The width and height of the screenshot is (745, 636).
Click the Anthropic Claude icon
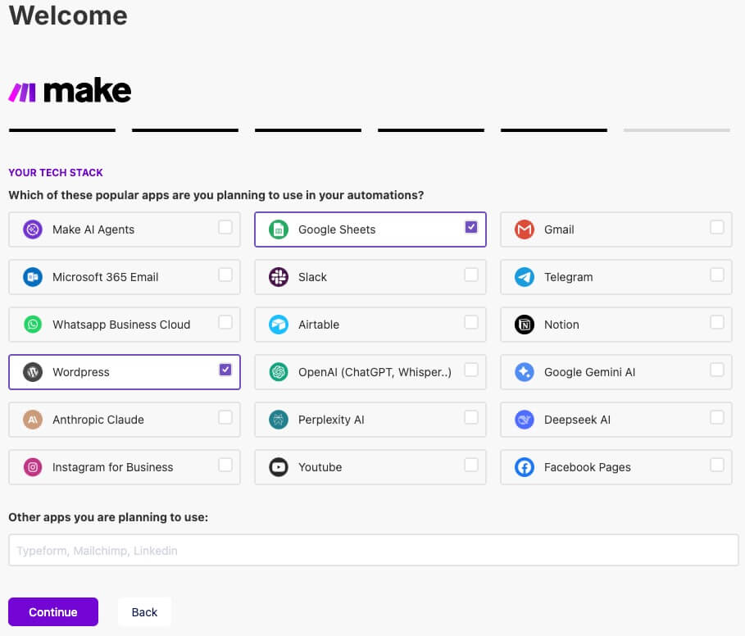point(33,420)
